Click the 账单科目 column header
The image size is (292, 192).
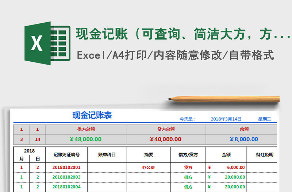tap(107, 155)
